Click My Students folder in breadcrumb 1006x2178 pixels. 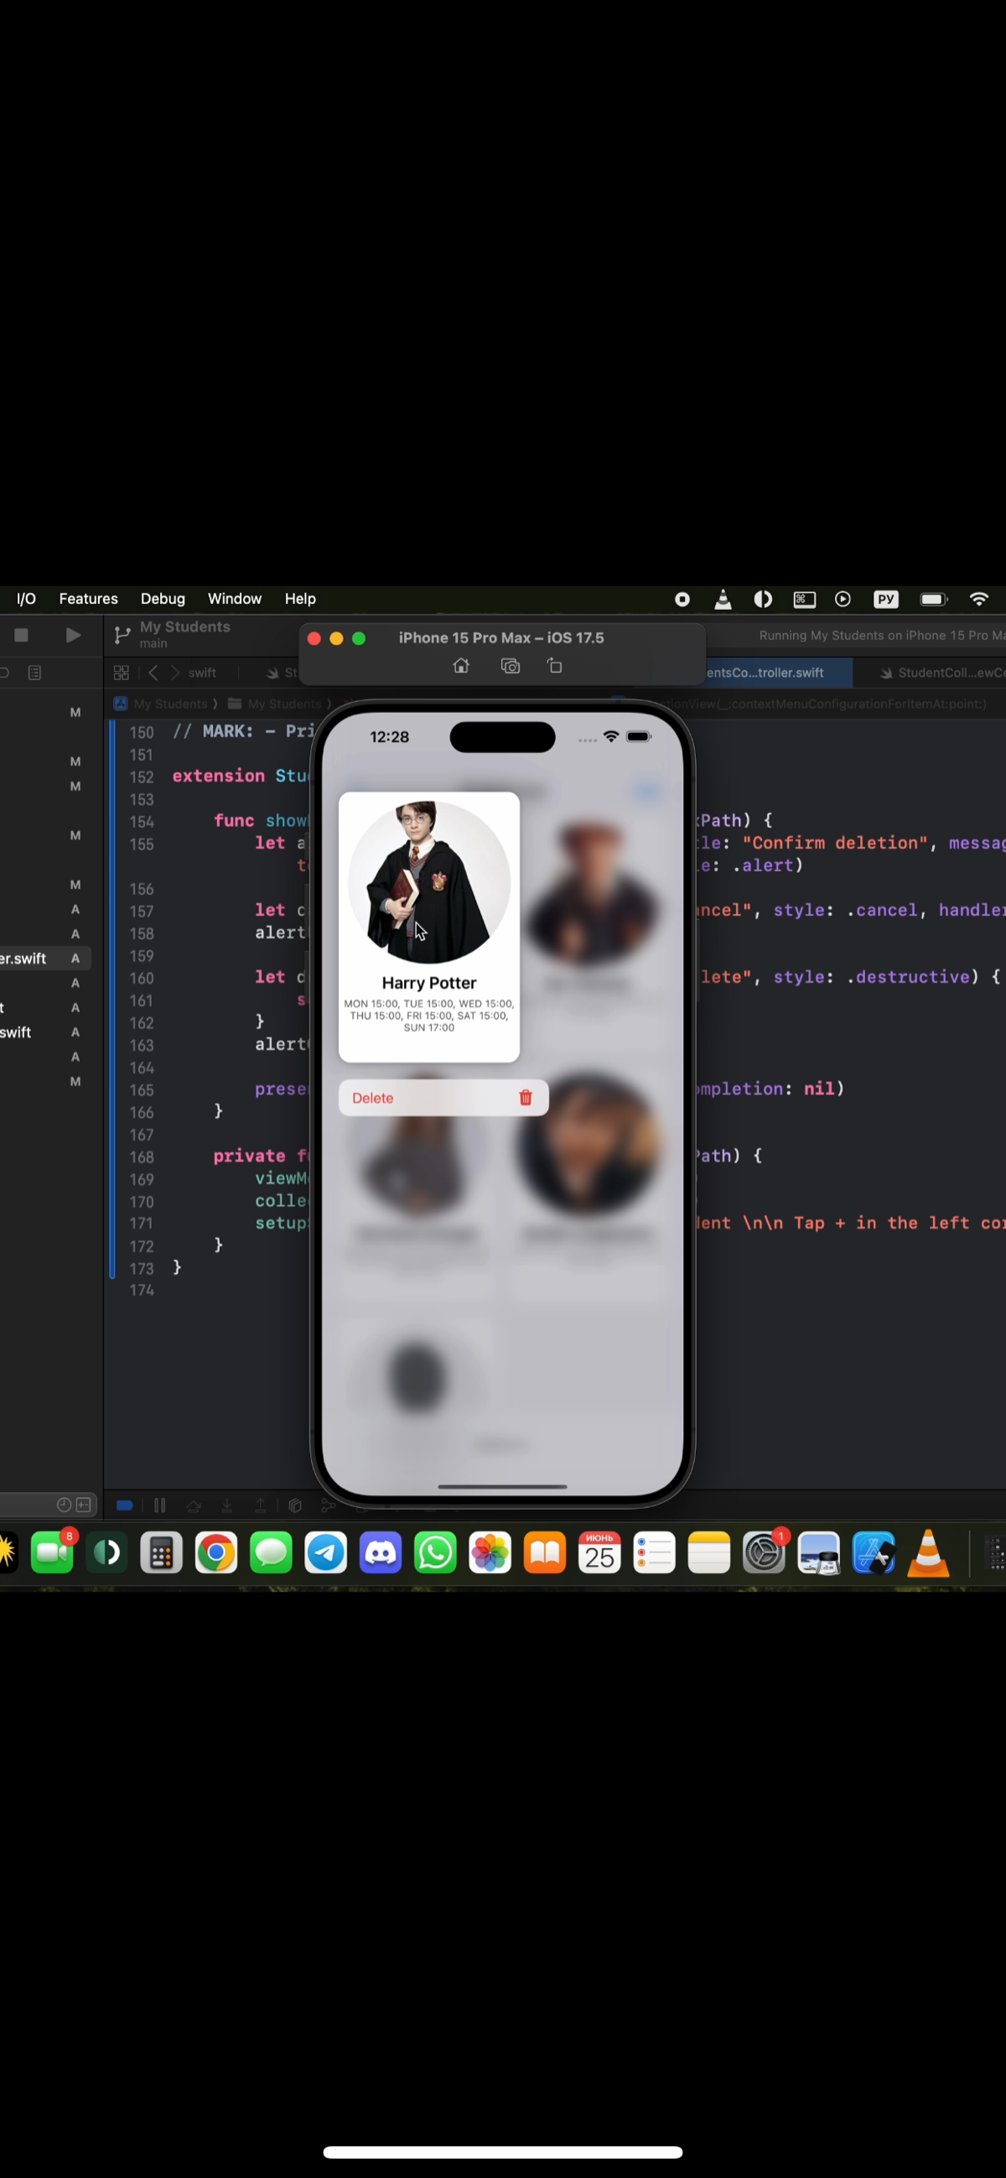click(275, 704)
